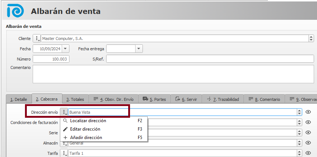Open the Portes tab with truck icon
Viewport: 317px width, 157px height.
click(x=154, y=99)
